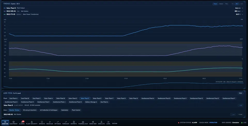Switch area to Weather Station
The width and height of the screenshot is (248, 126).
click(14, 110)
